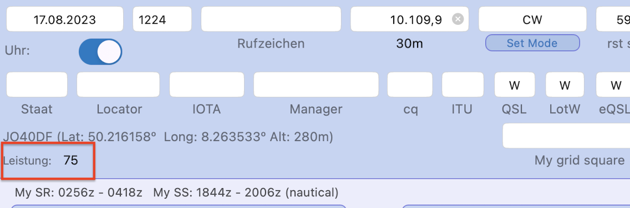Click the rst sent field
Image resolution: width=630 pixels, height=208 pixels.
tap(613, 19)
